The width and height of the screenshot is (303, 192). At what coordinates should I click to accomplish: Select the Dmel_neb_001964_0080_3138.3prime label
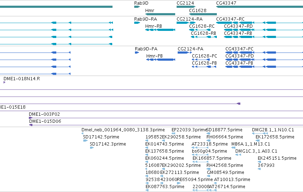(x=123, y=130)
